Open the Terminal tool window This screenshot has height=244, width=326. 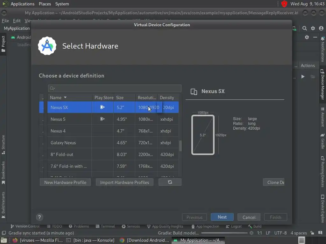tap(105, 226)
